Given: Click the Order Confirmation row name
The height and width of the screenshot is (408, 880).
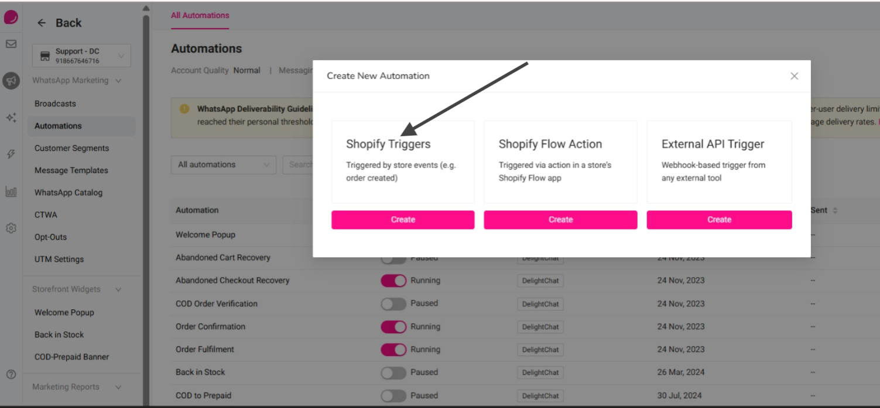Looking at the screenshot, I should 210,327.
